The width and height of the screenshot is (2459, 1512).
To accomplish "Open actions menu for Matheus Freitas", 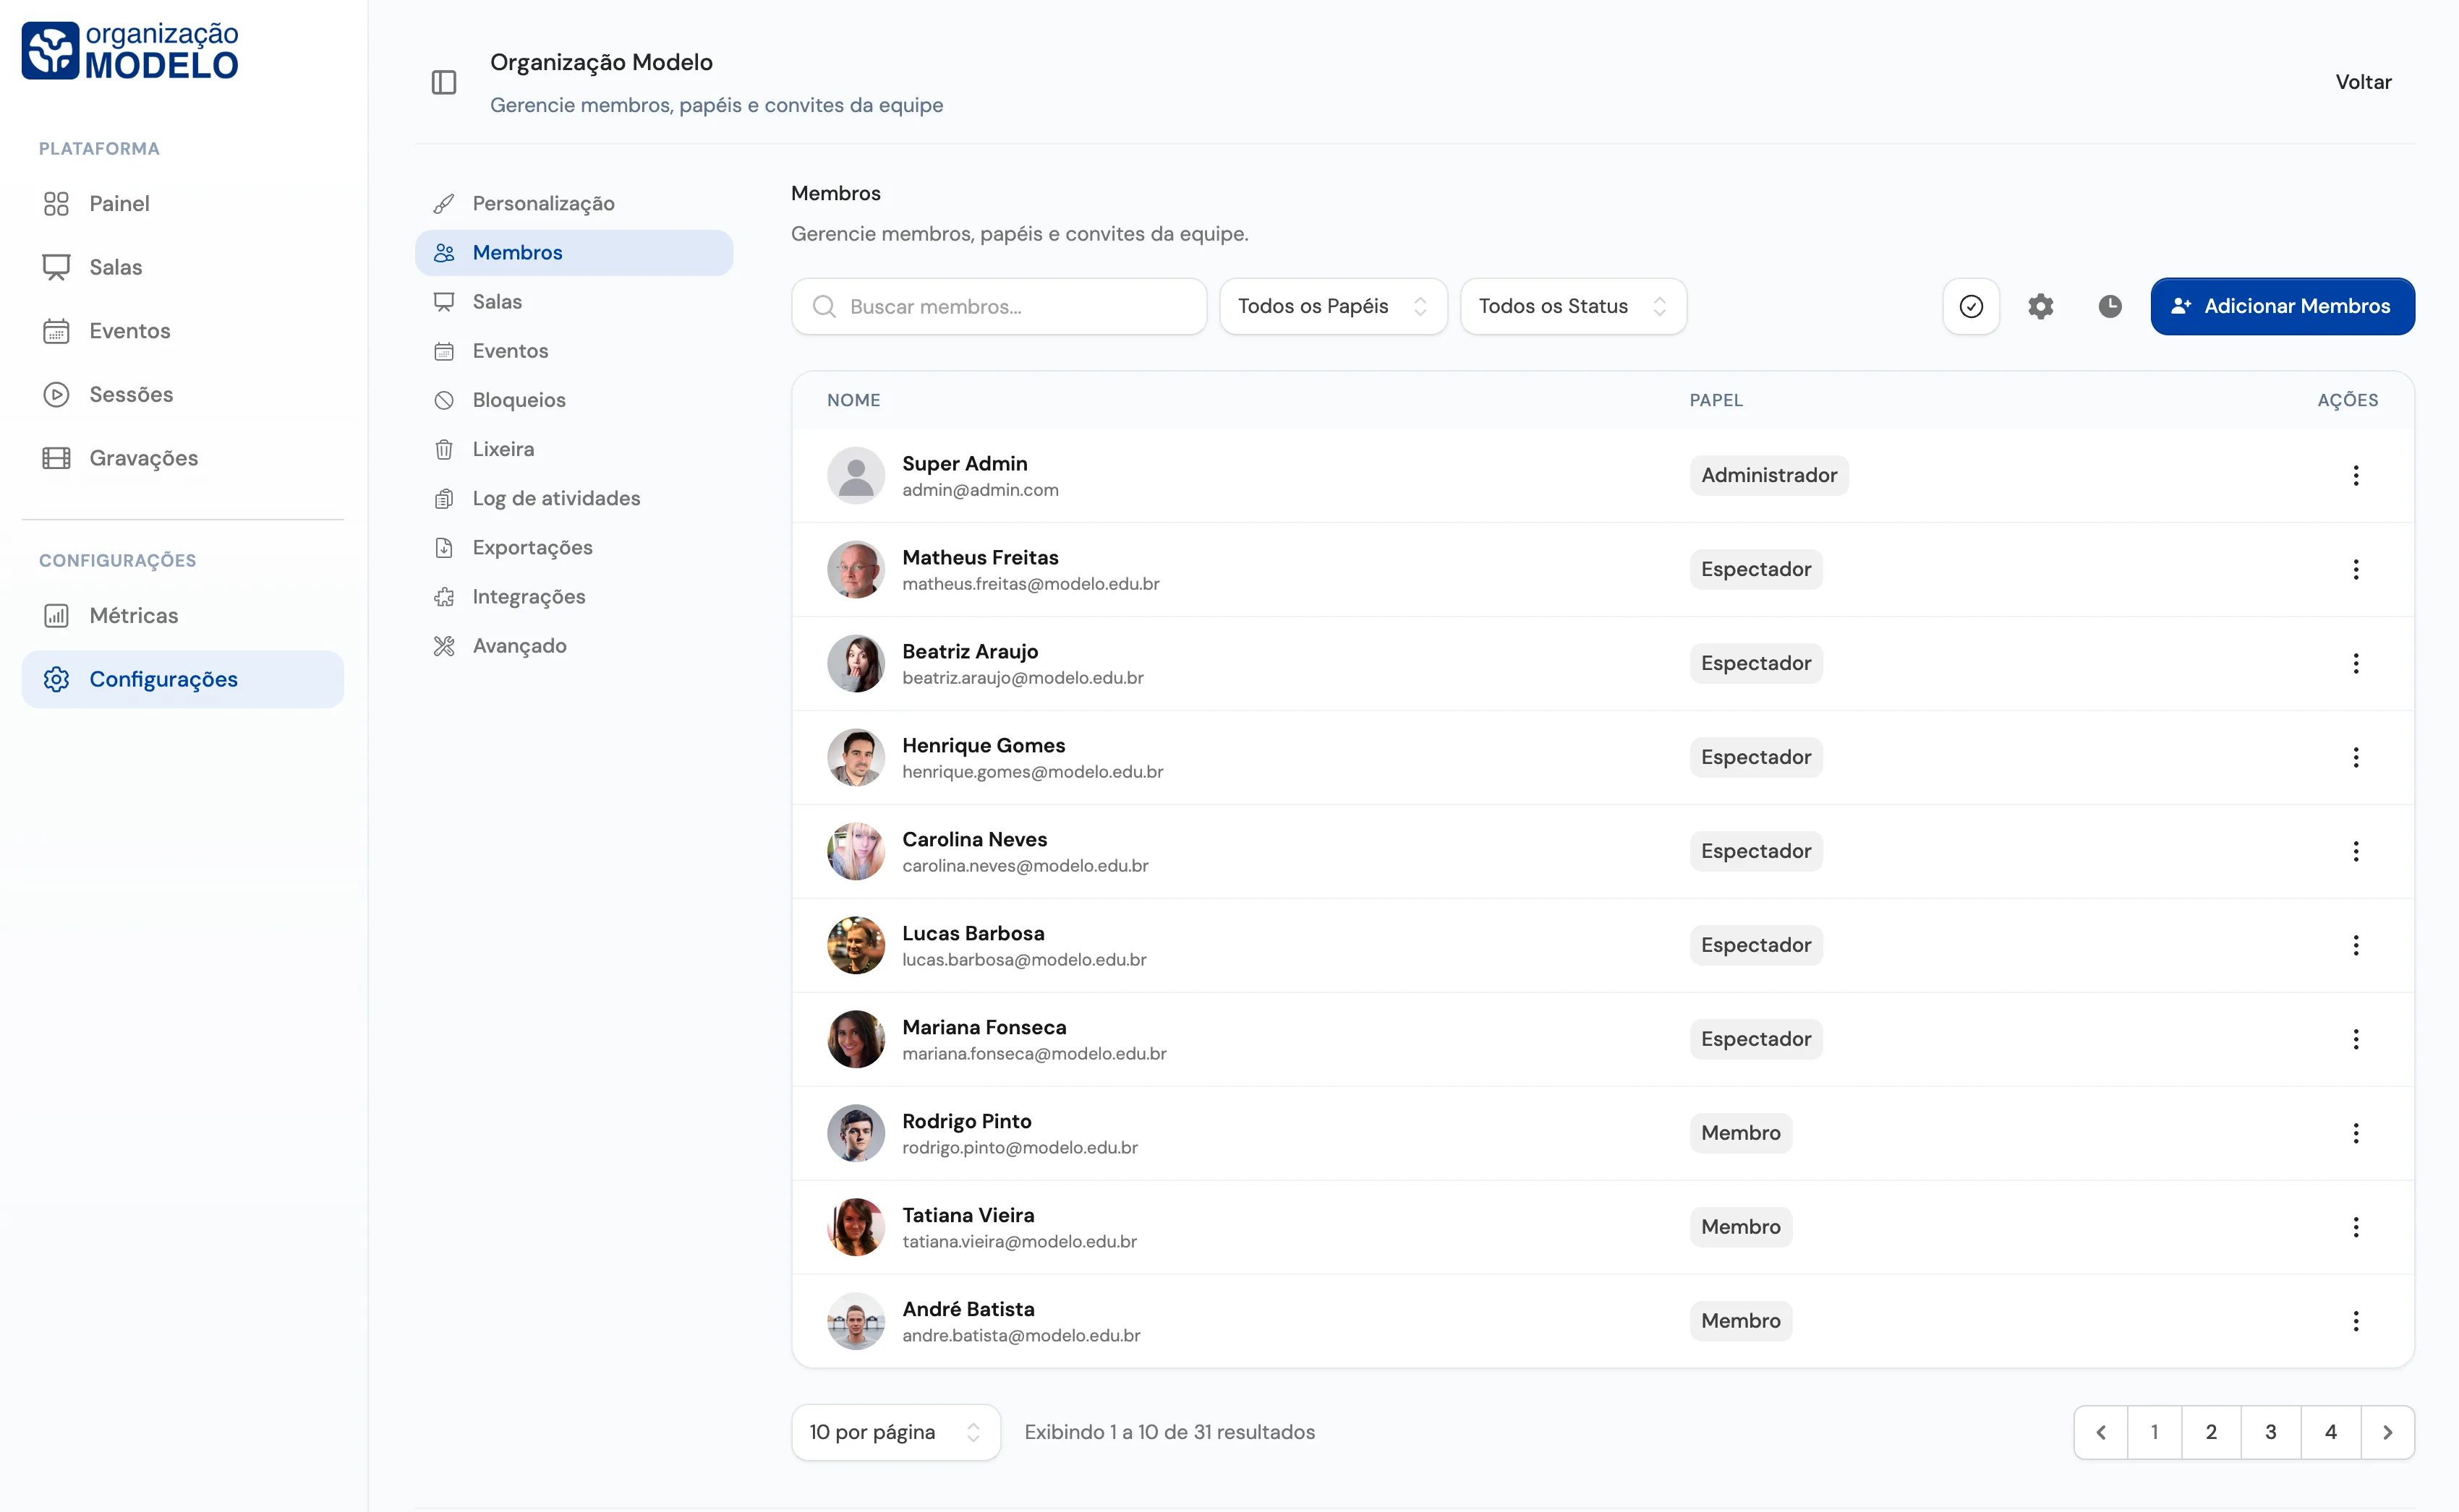I will click(2355, 569).
